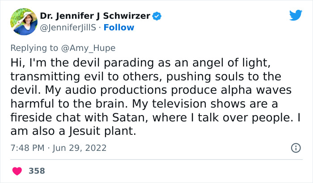Click the line "fireside chat with Satan"
This screenshot has width=313, height=183.
click(x=156, y=119)
